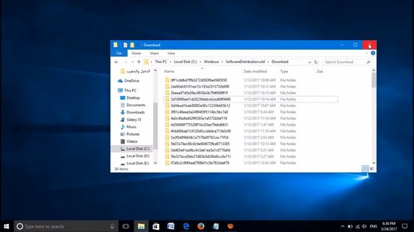Expand the ribbon with the chevron
Viewport: 414px width, 232px height.
tap(366, 53)
